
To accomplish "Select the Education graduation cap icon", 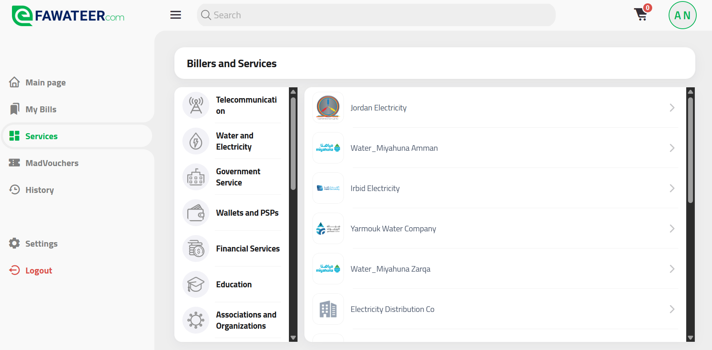I will 196,284.
